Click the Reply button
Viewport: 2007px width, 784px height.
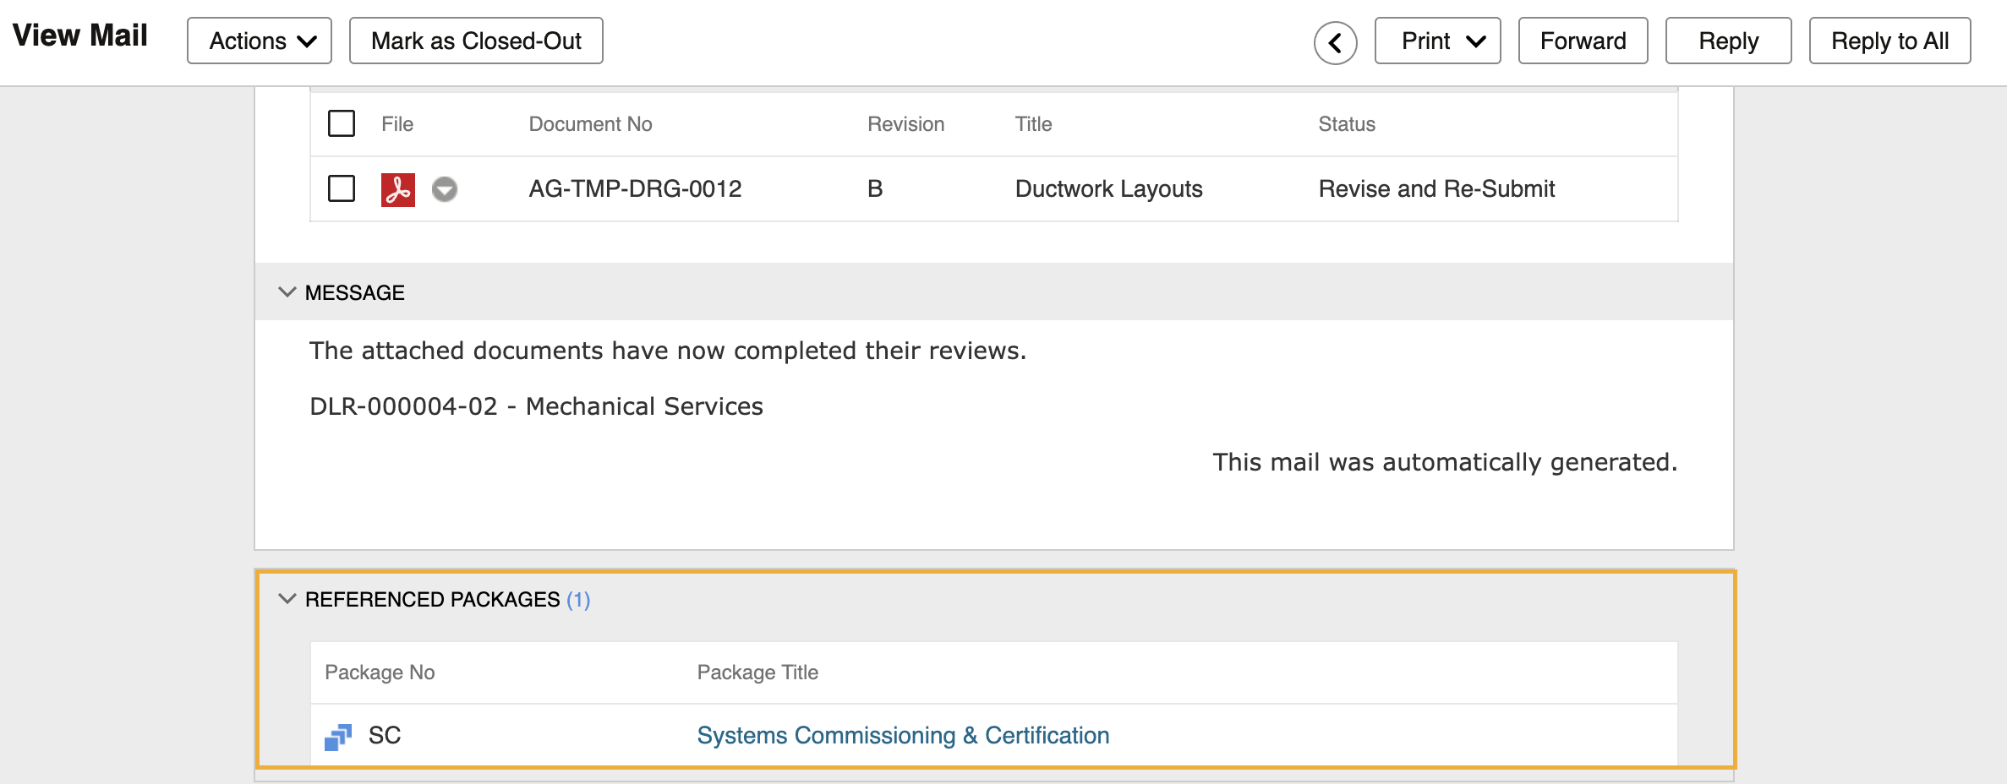[x=1728, y=41]
